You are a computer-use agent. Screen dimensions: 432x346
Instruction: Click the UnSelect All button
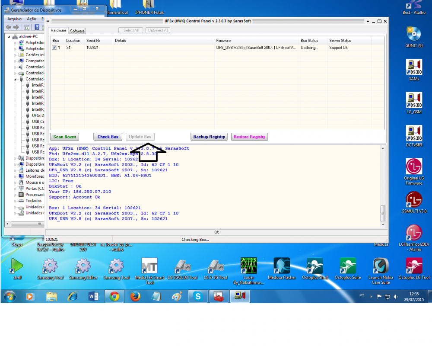(158, 30)
